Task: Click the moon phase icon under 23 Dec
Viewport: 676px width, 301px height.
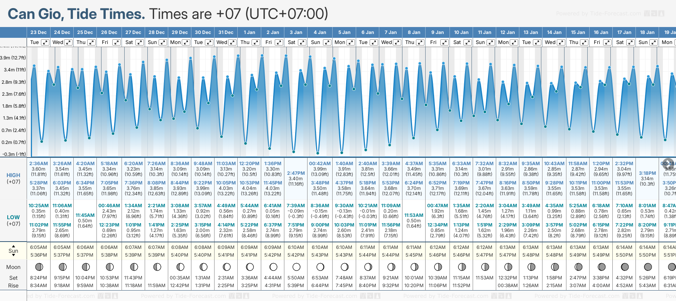Action: pos(39,267)
